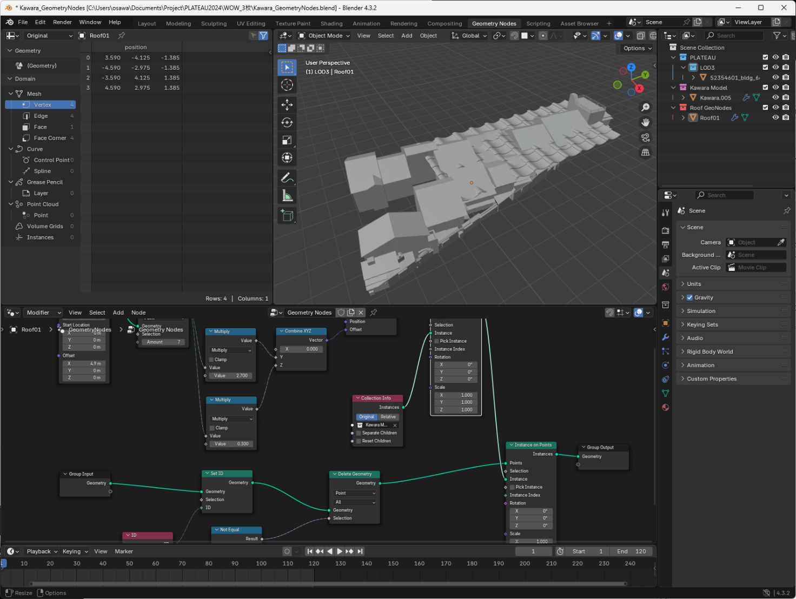Switch to the Scripting workspace tab
Image resolution: width=796 pixels, height=599 pixels.
[538, 24]
